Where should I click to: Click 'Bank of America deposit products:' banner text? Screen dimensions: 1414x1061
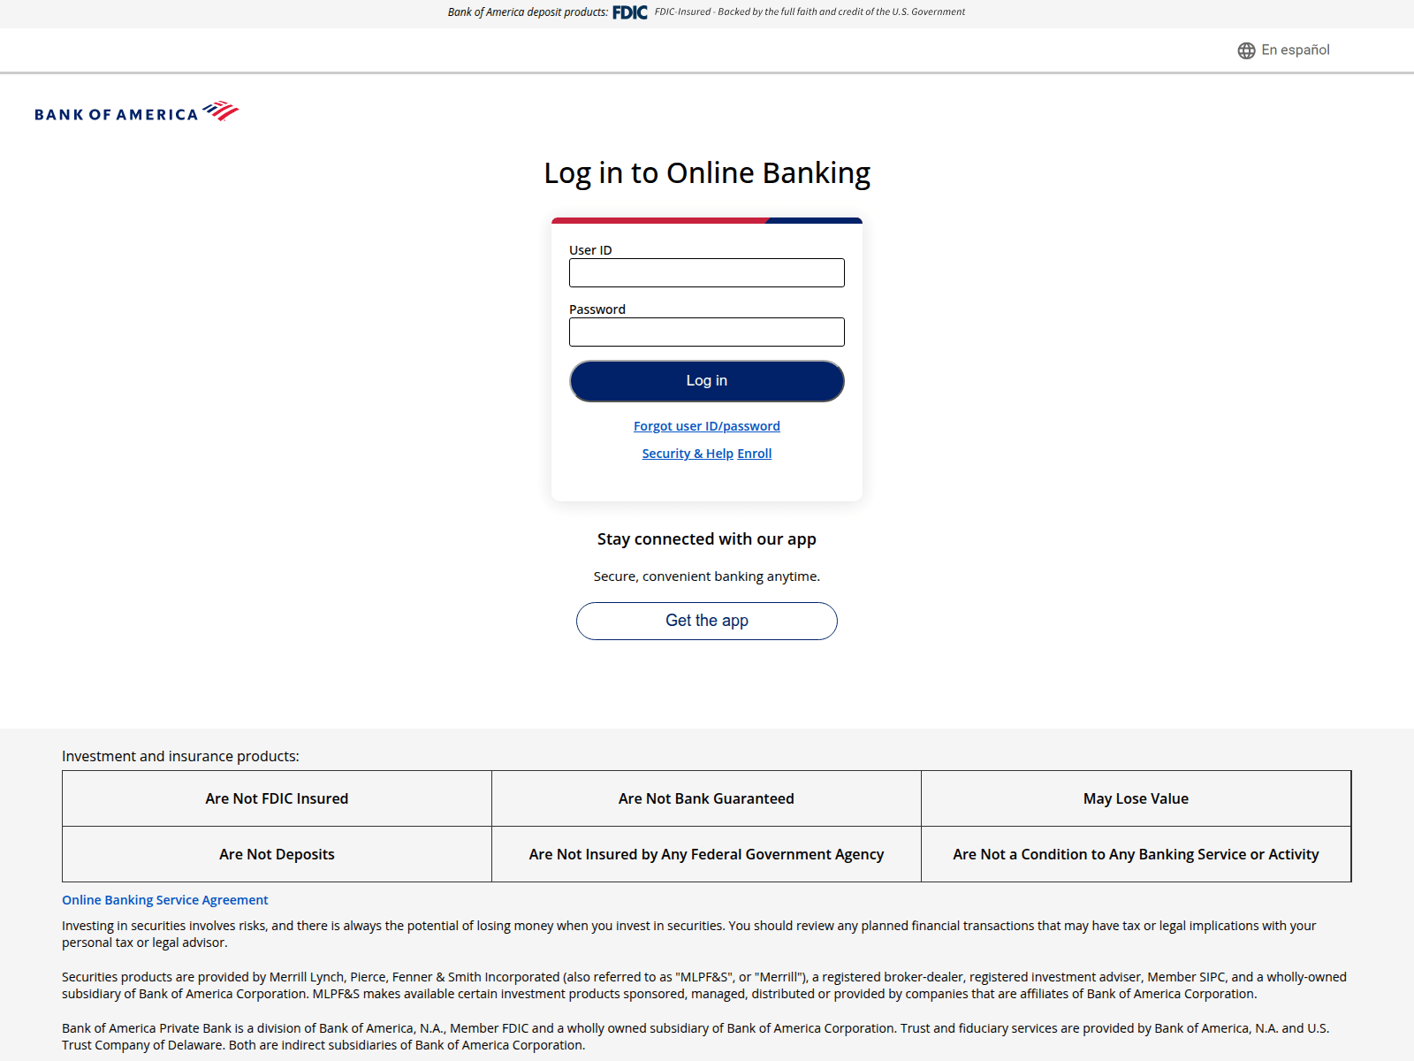click(x=528, y=12)
